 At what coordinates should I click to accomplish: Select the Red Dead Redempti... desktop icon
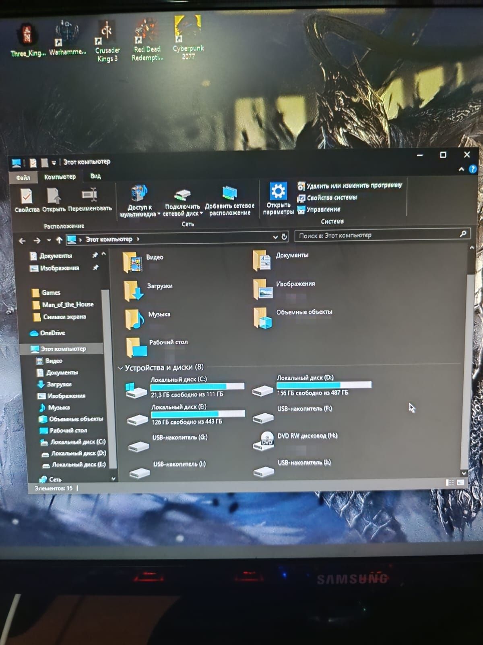point(147,40)
